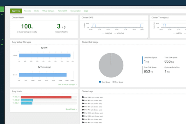The height and width of the screenshot is (124, 186).
Task: Click resize handle on Cluster IOPS panel corner
Action: click(x=148, y=38)
